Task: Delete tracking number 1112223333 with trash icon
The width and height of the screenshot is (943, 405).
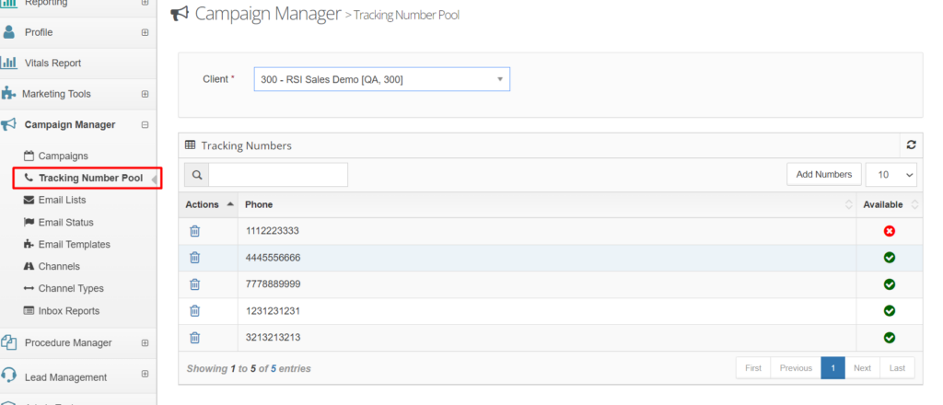Action: [195, 231]
